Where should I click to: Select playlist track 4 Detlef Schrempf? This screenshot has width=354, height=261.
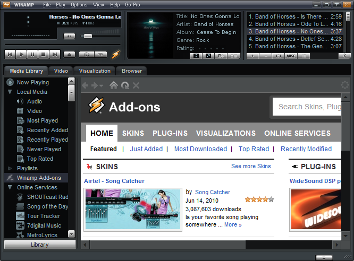pyautogui.click(x=295, y=39)
